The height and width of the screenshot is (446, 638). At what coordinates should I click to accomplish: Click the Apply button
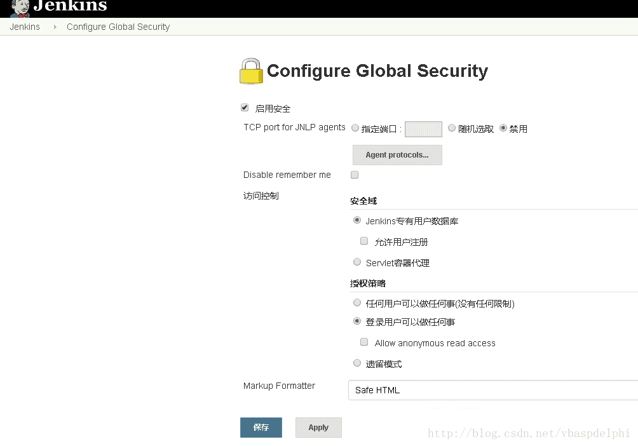pyautogui.click(x=318, y=428)
